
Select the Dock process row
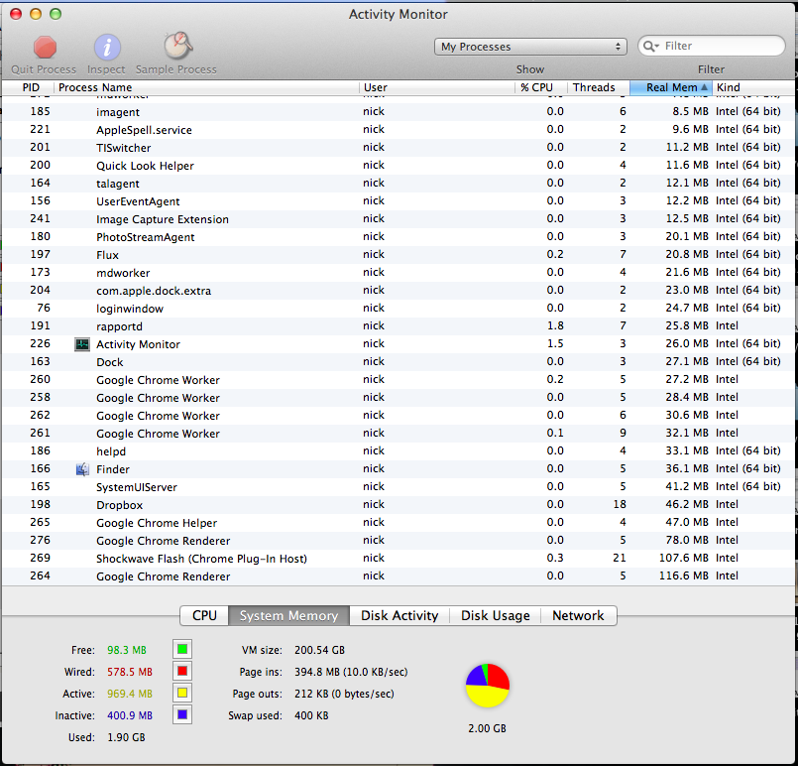tap(399, 361)
